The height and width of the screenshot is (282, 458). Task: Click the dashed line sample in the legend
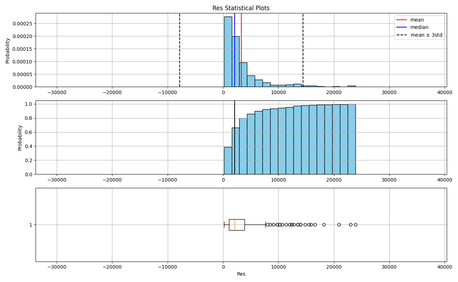402,35
